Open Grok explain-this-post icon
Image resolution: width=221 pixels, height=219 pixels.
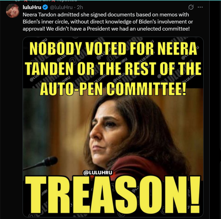click(191, 7)
